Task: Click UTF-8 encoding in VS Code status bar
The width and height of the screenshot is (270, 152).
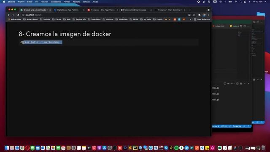Action: [x=224, y=126]
